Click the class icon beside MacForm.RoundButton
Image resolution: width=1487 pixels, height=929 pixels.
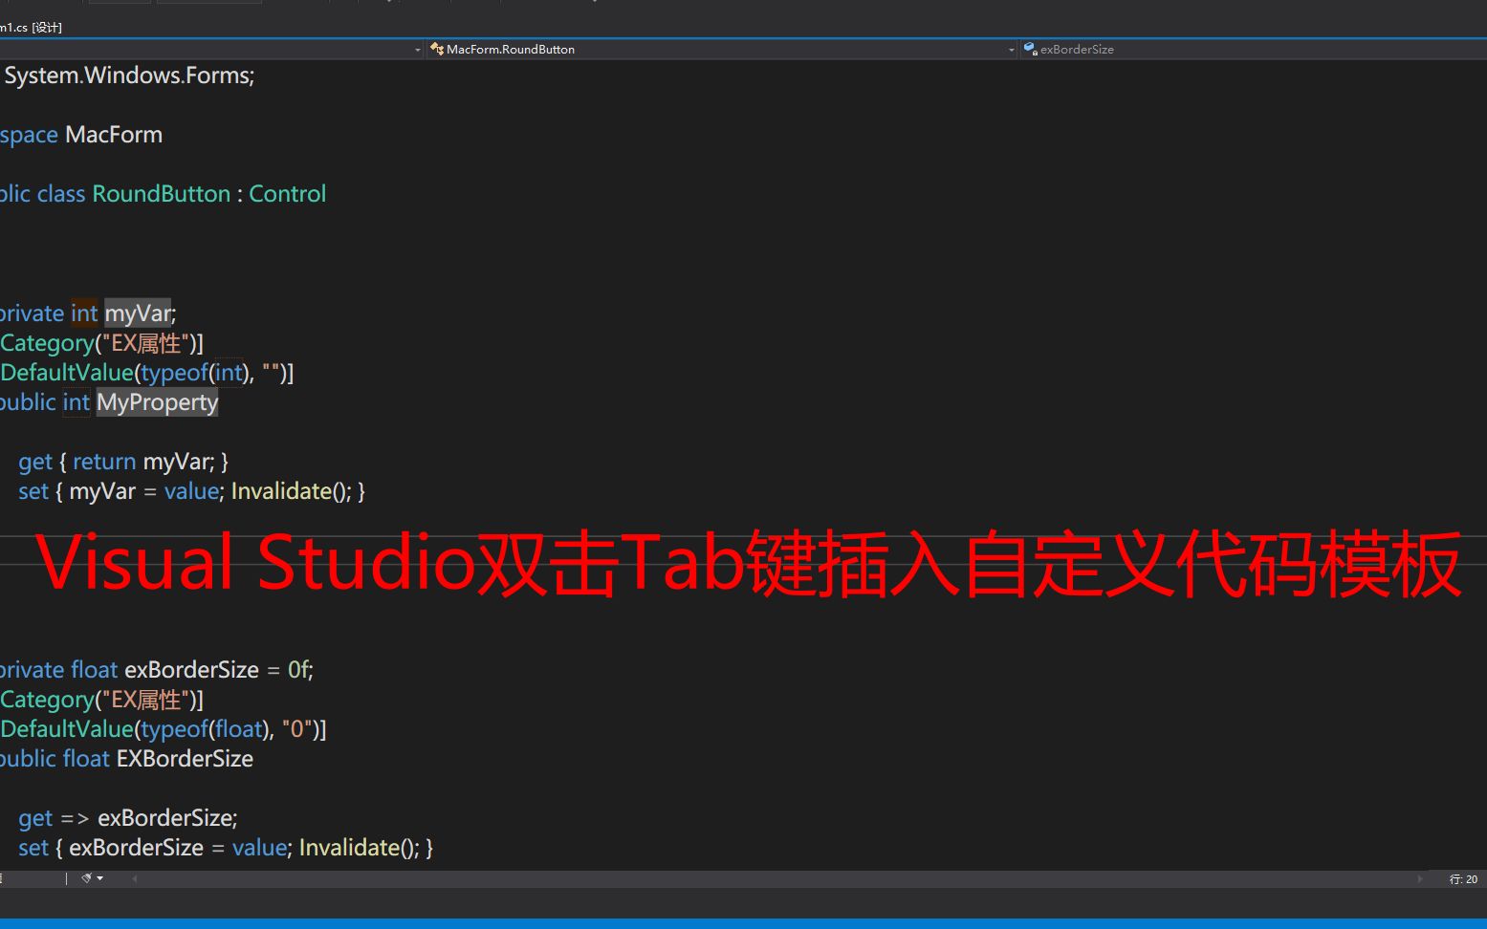click(437, 49)
